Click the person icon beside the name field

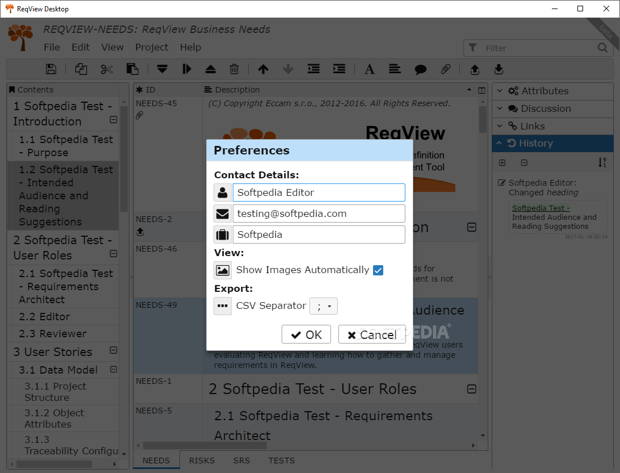tap(223, 192)
